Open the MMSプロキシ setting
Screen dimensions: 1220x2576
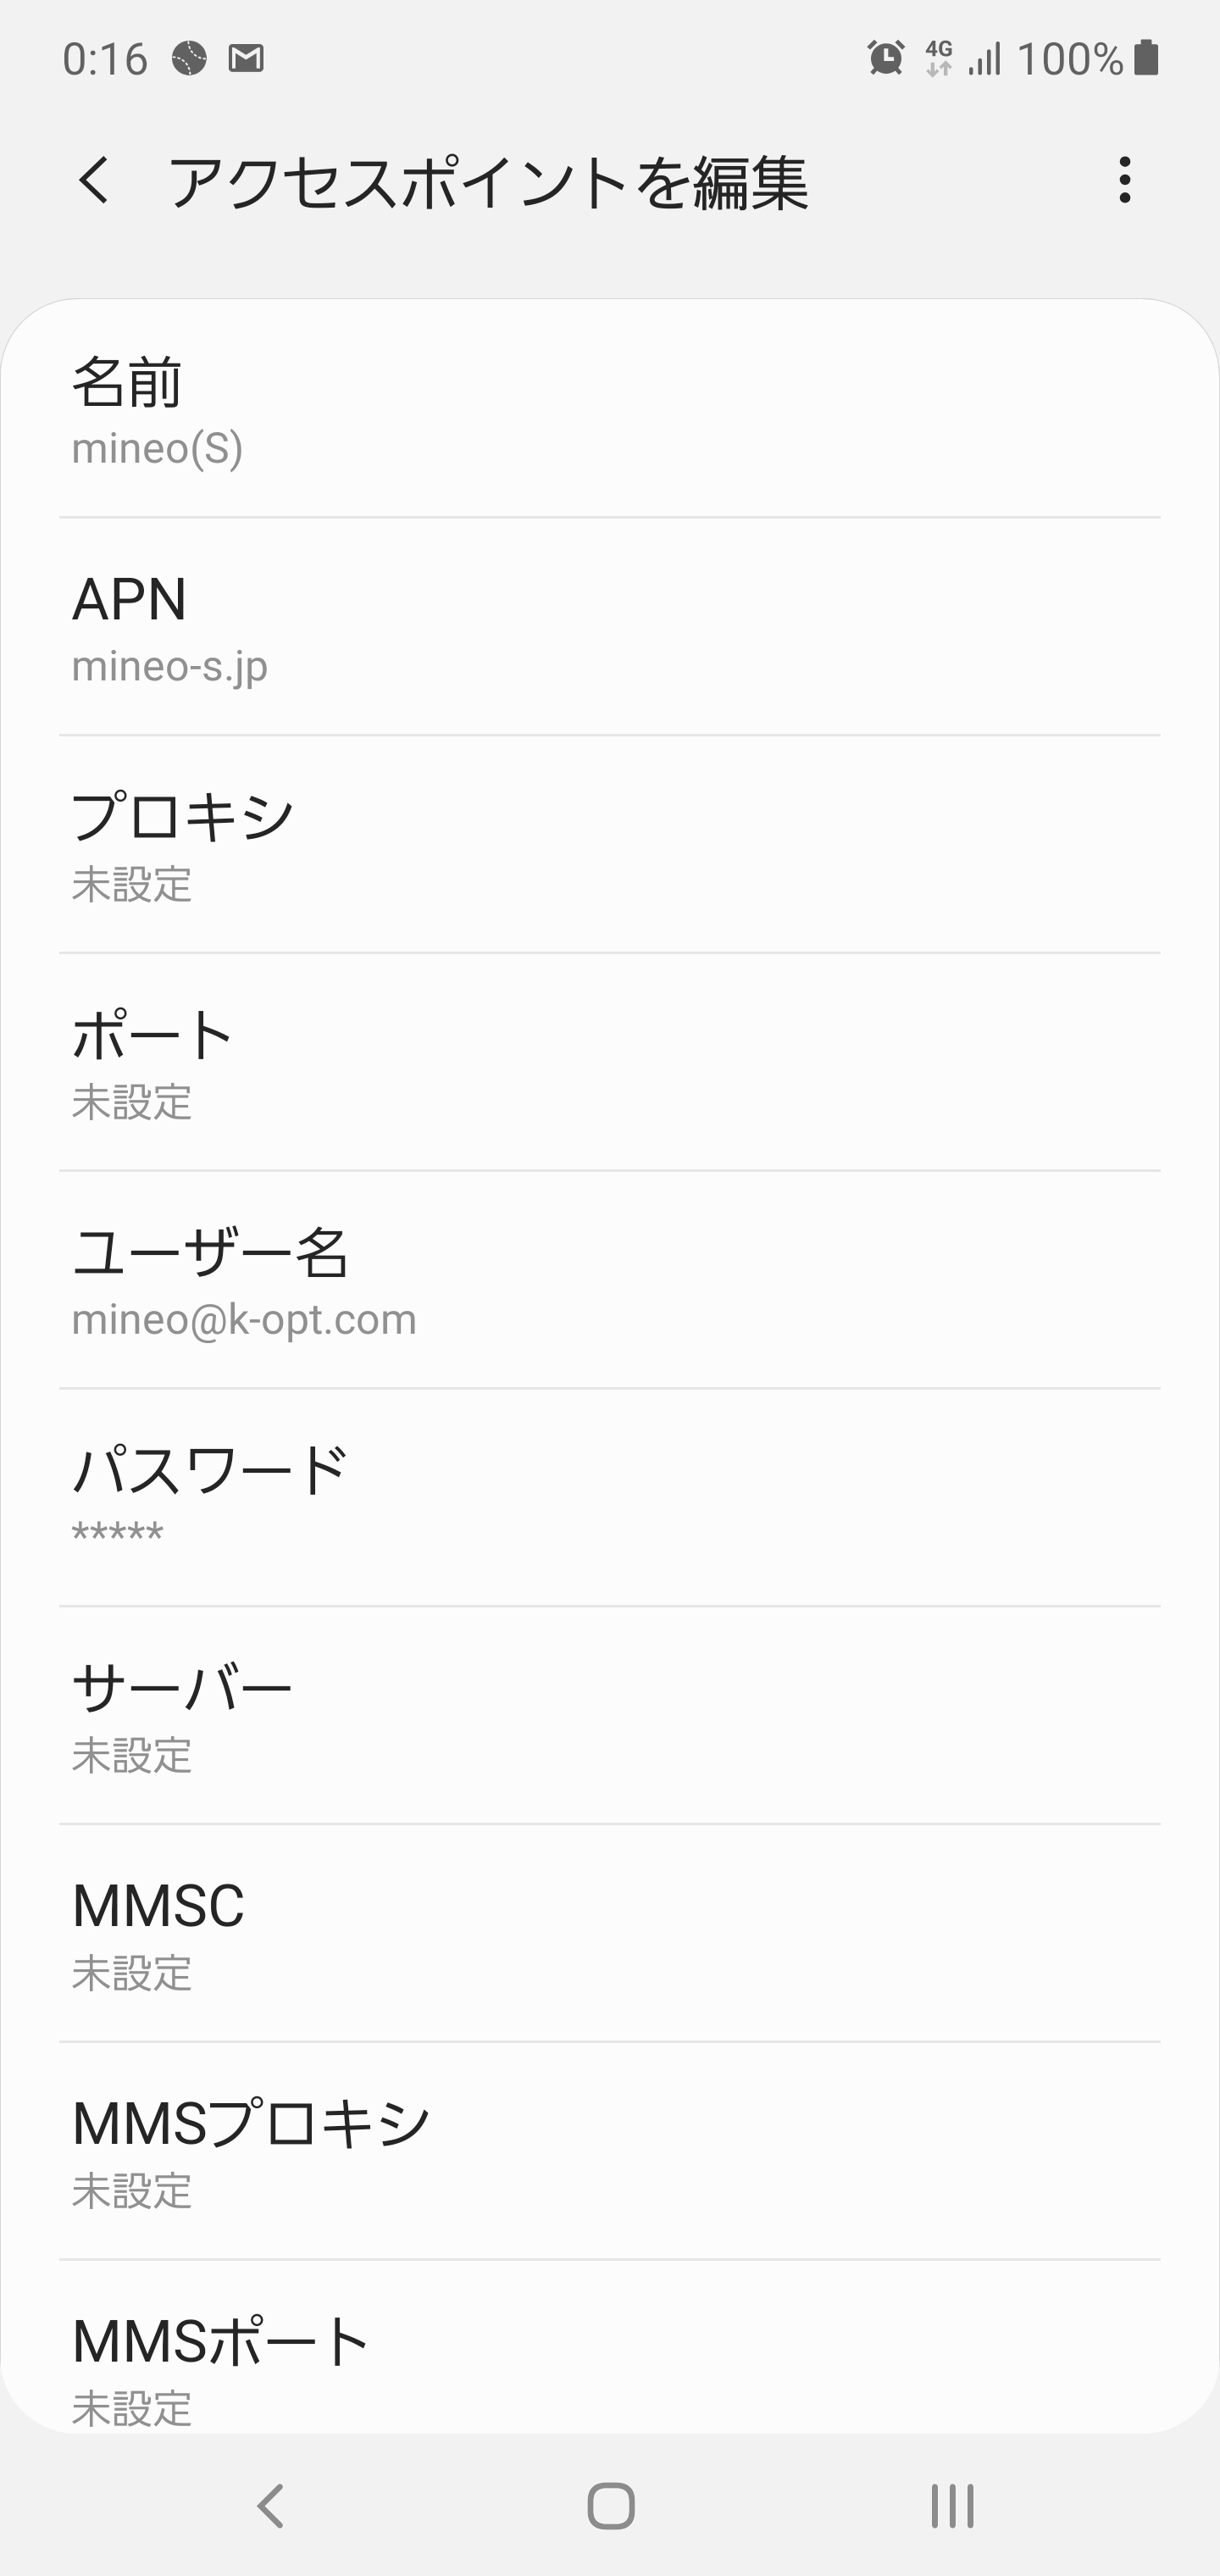tap(610, 2152)
